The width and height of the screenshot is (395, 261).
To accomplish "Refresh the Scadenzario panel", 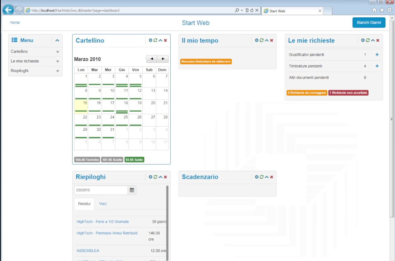I will click(261, 177).
